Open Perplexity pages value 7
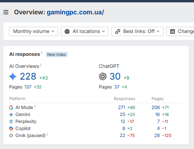Image resolution: width=194 pixels, height=149 pixels. [x=159, y=121]
